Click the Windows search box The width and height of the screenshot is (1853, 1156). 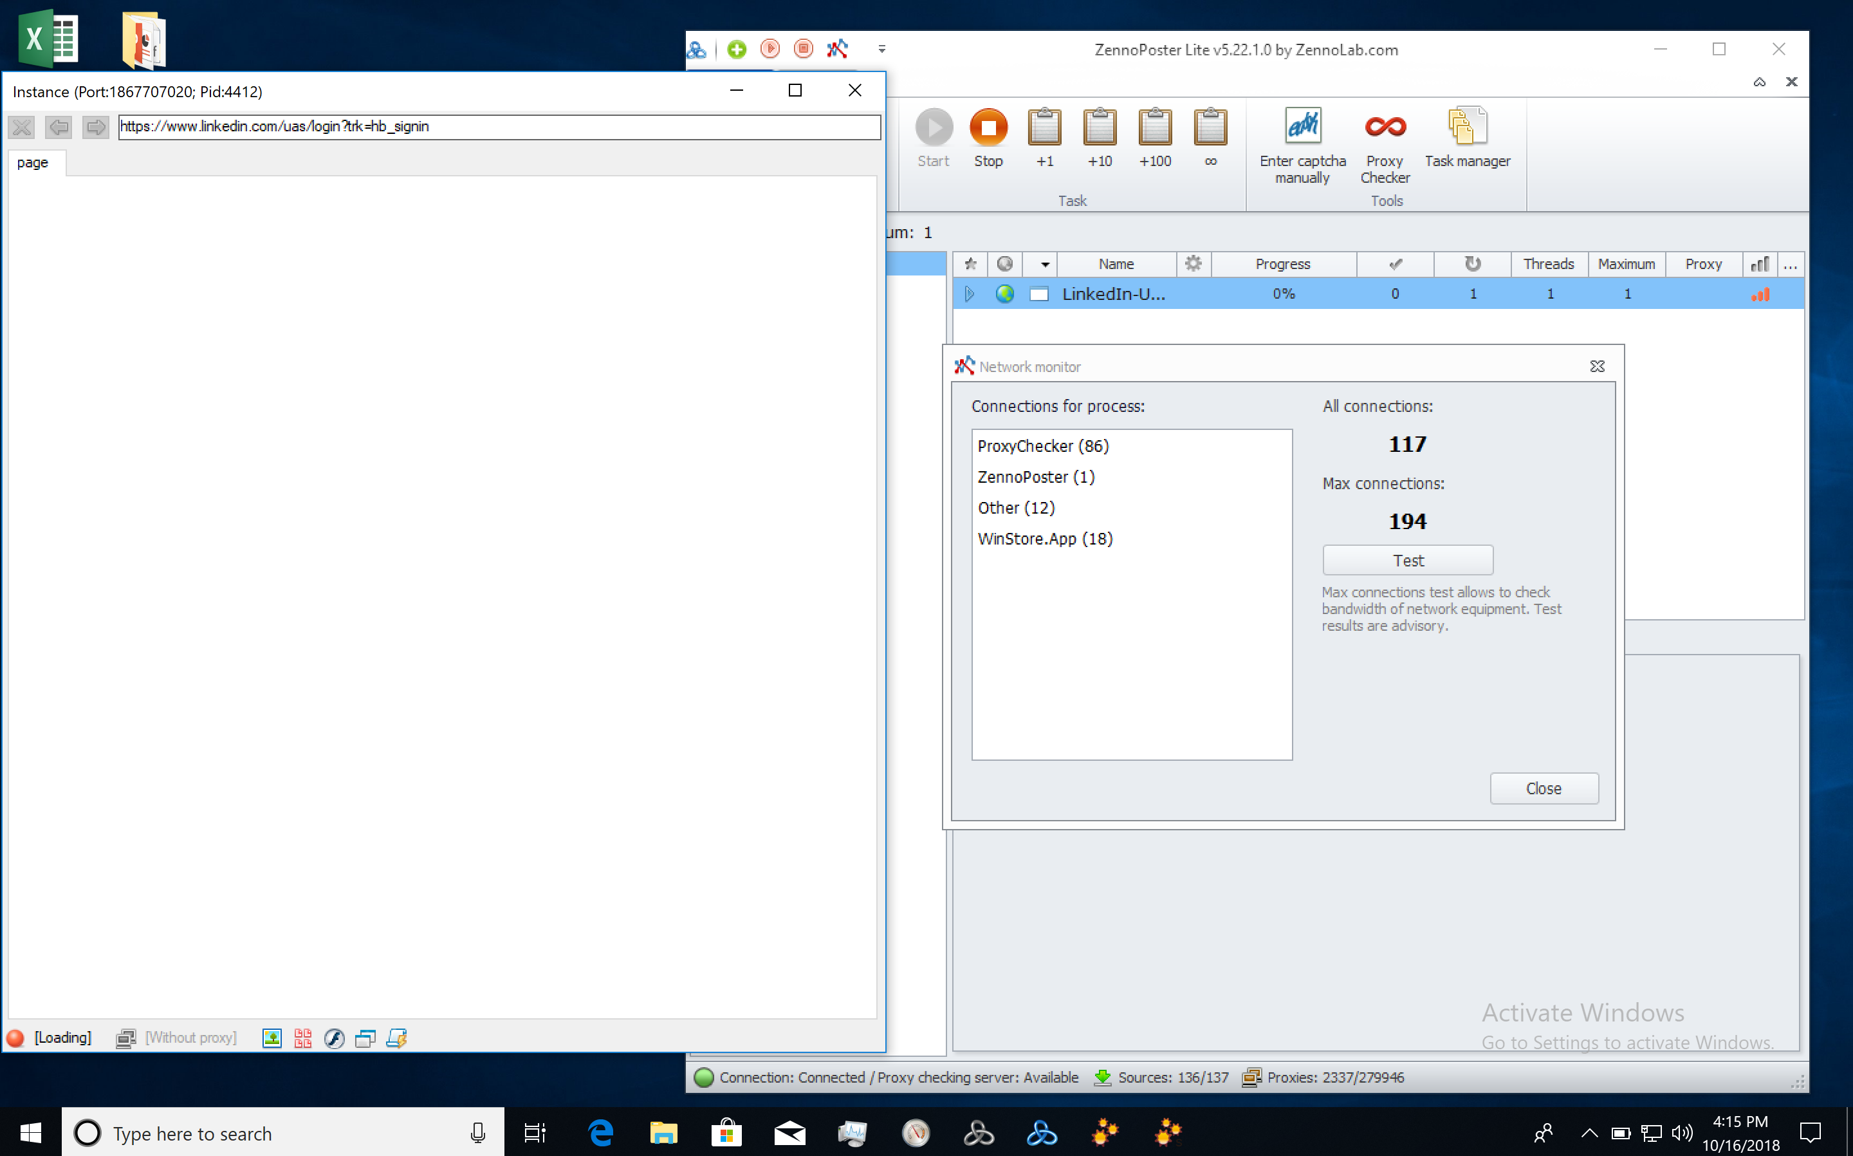click(282, 1132)
